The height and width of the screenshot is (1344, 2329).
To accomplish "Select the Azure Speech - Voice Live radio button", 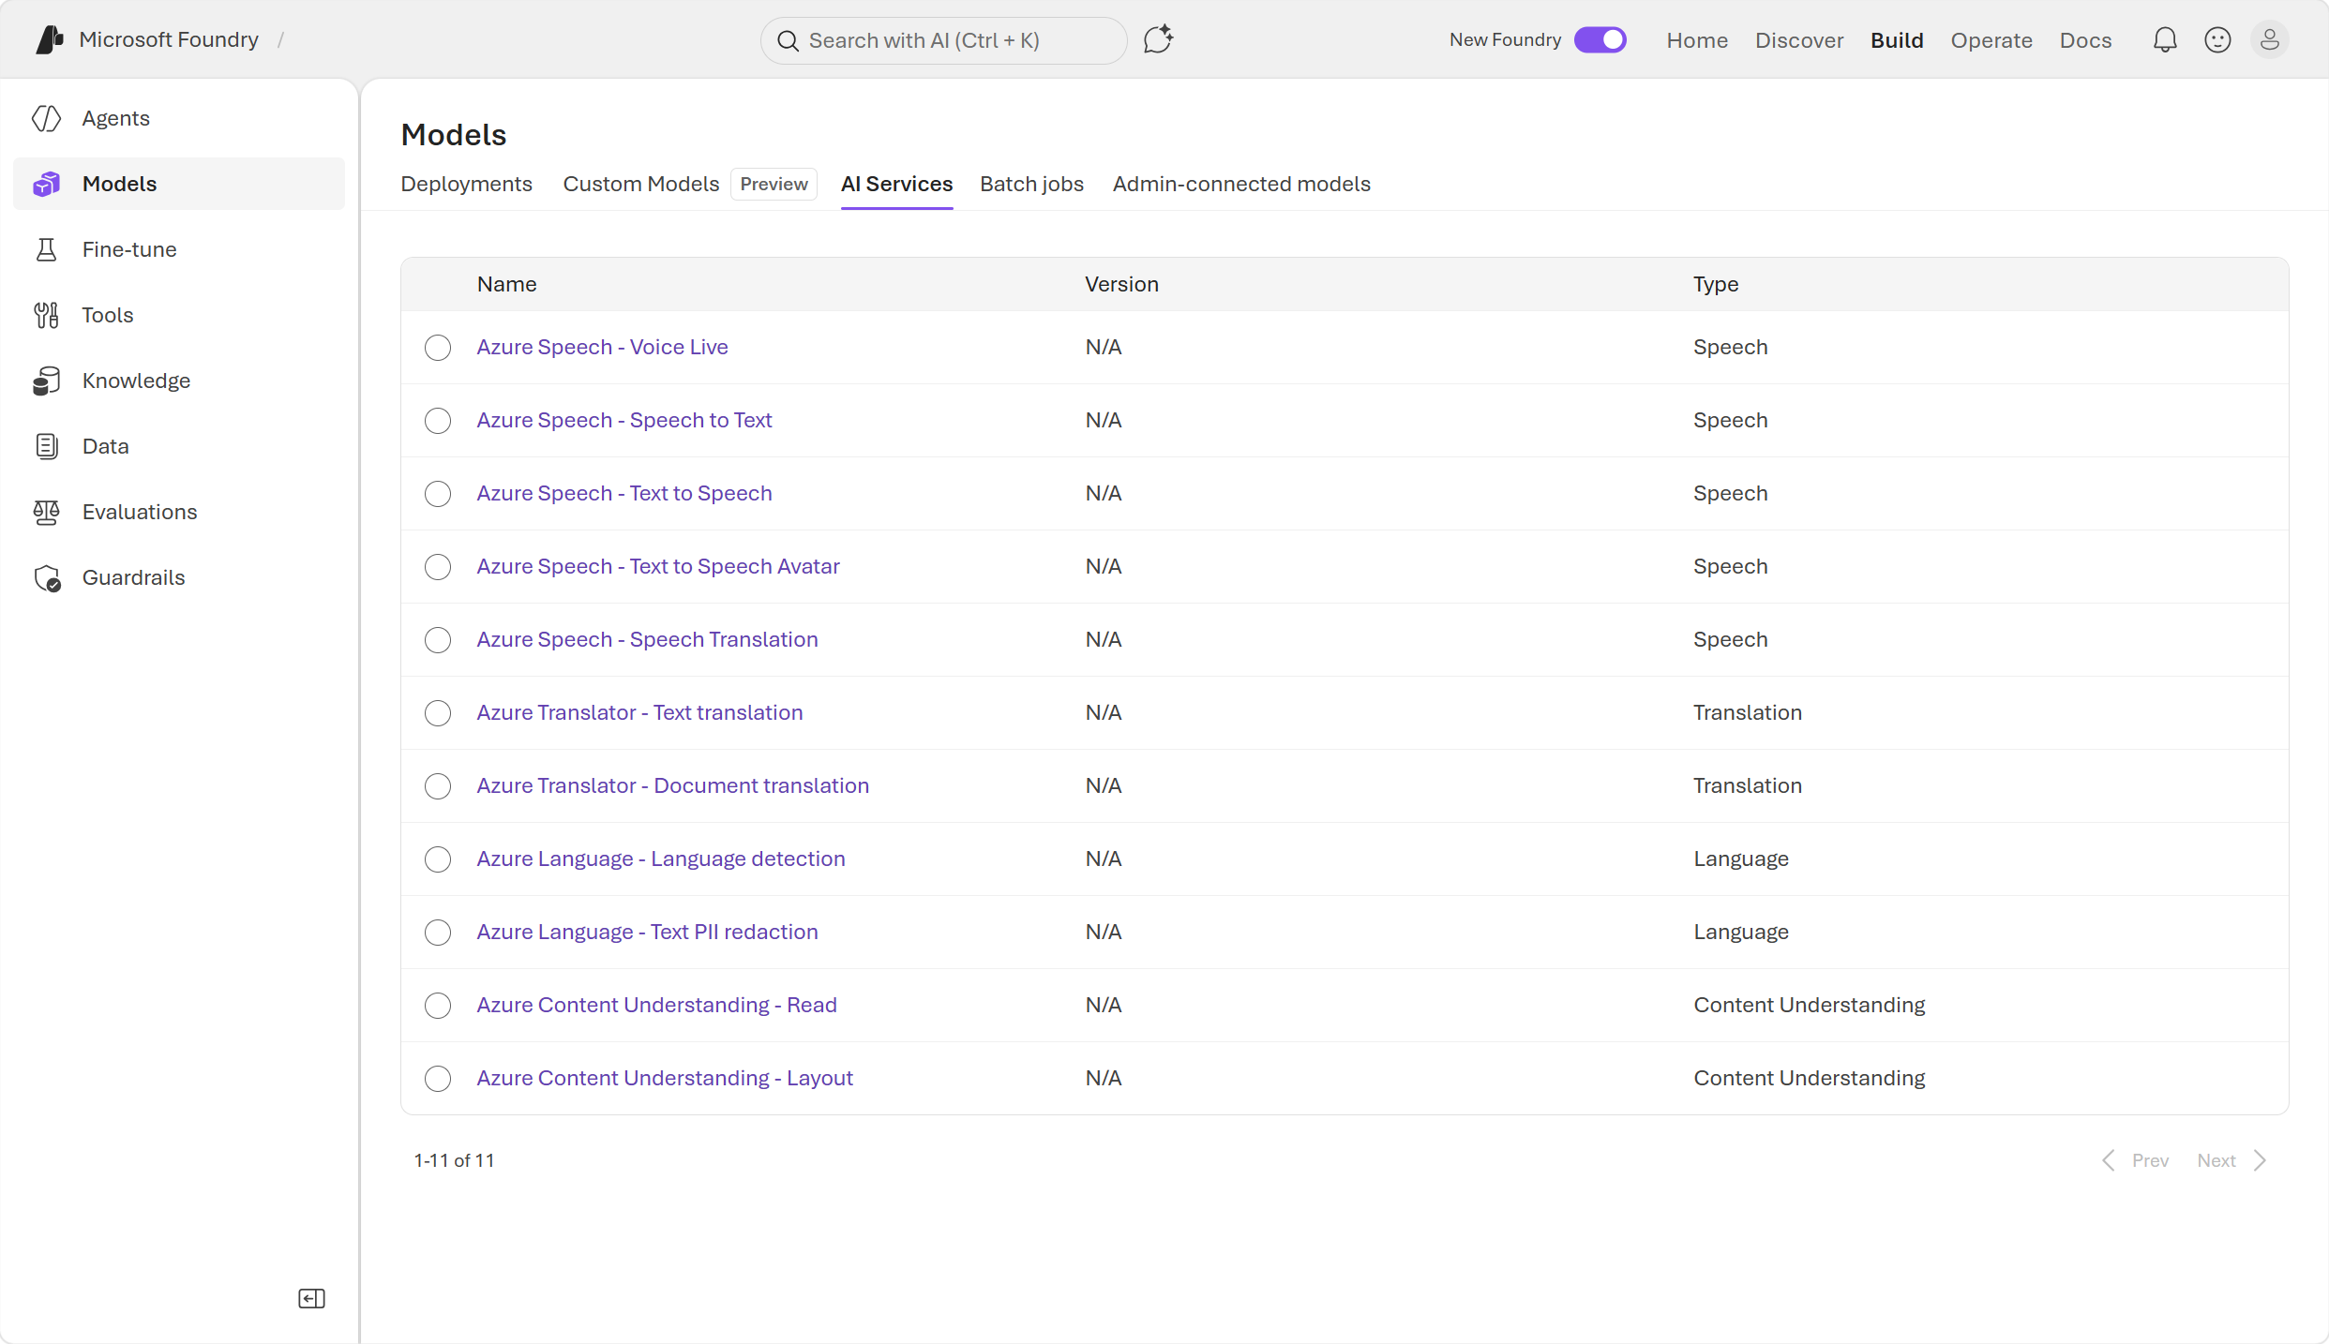I will (x=438, y=348).
